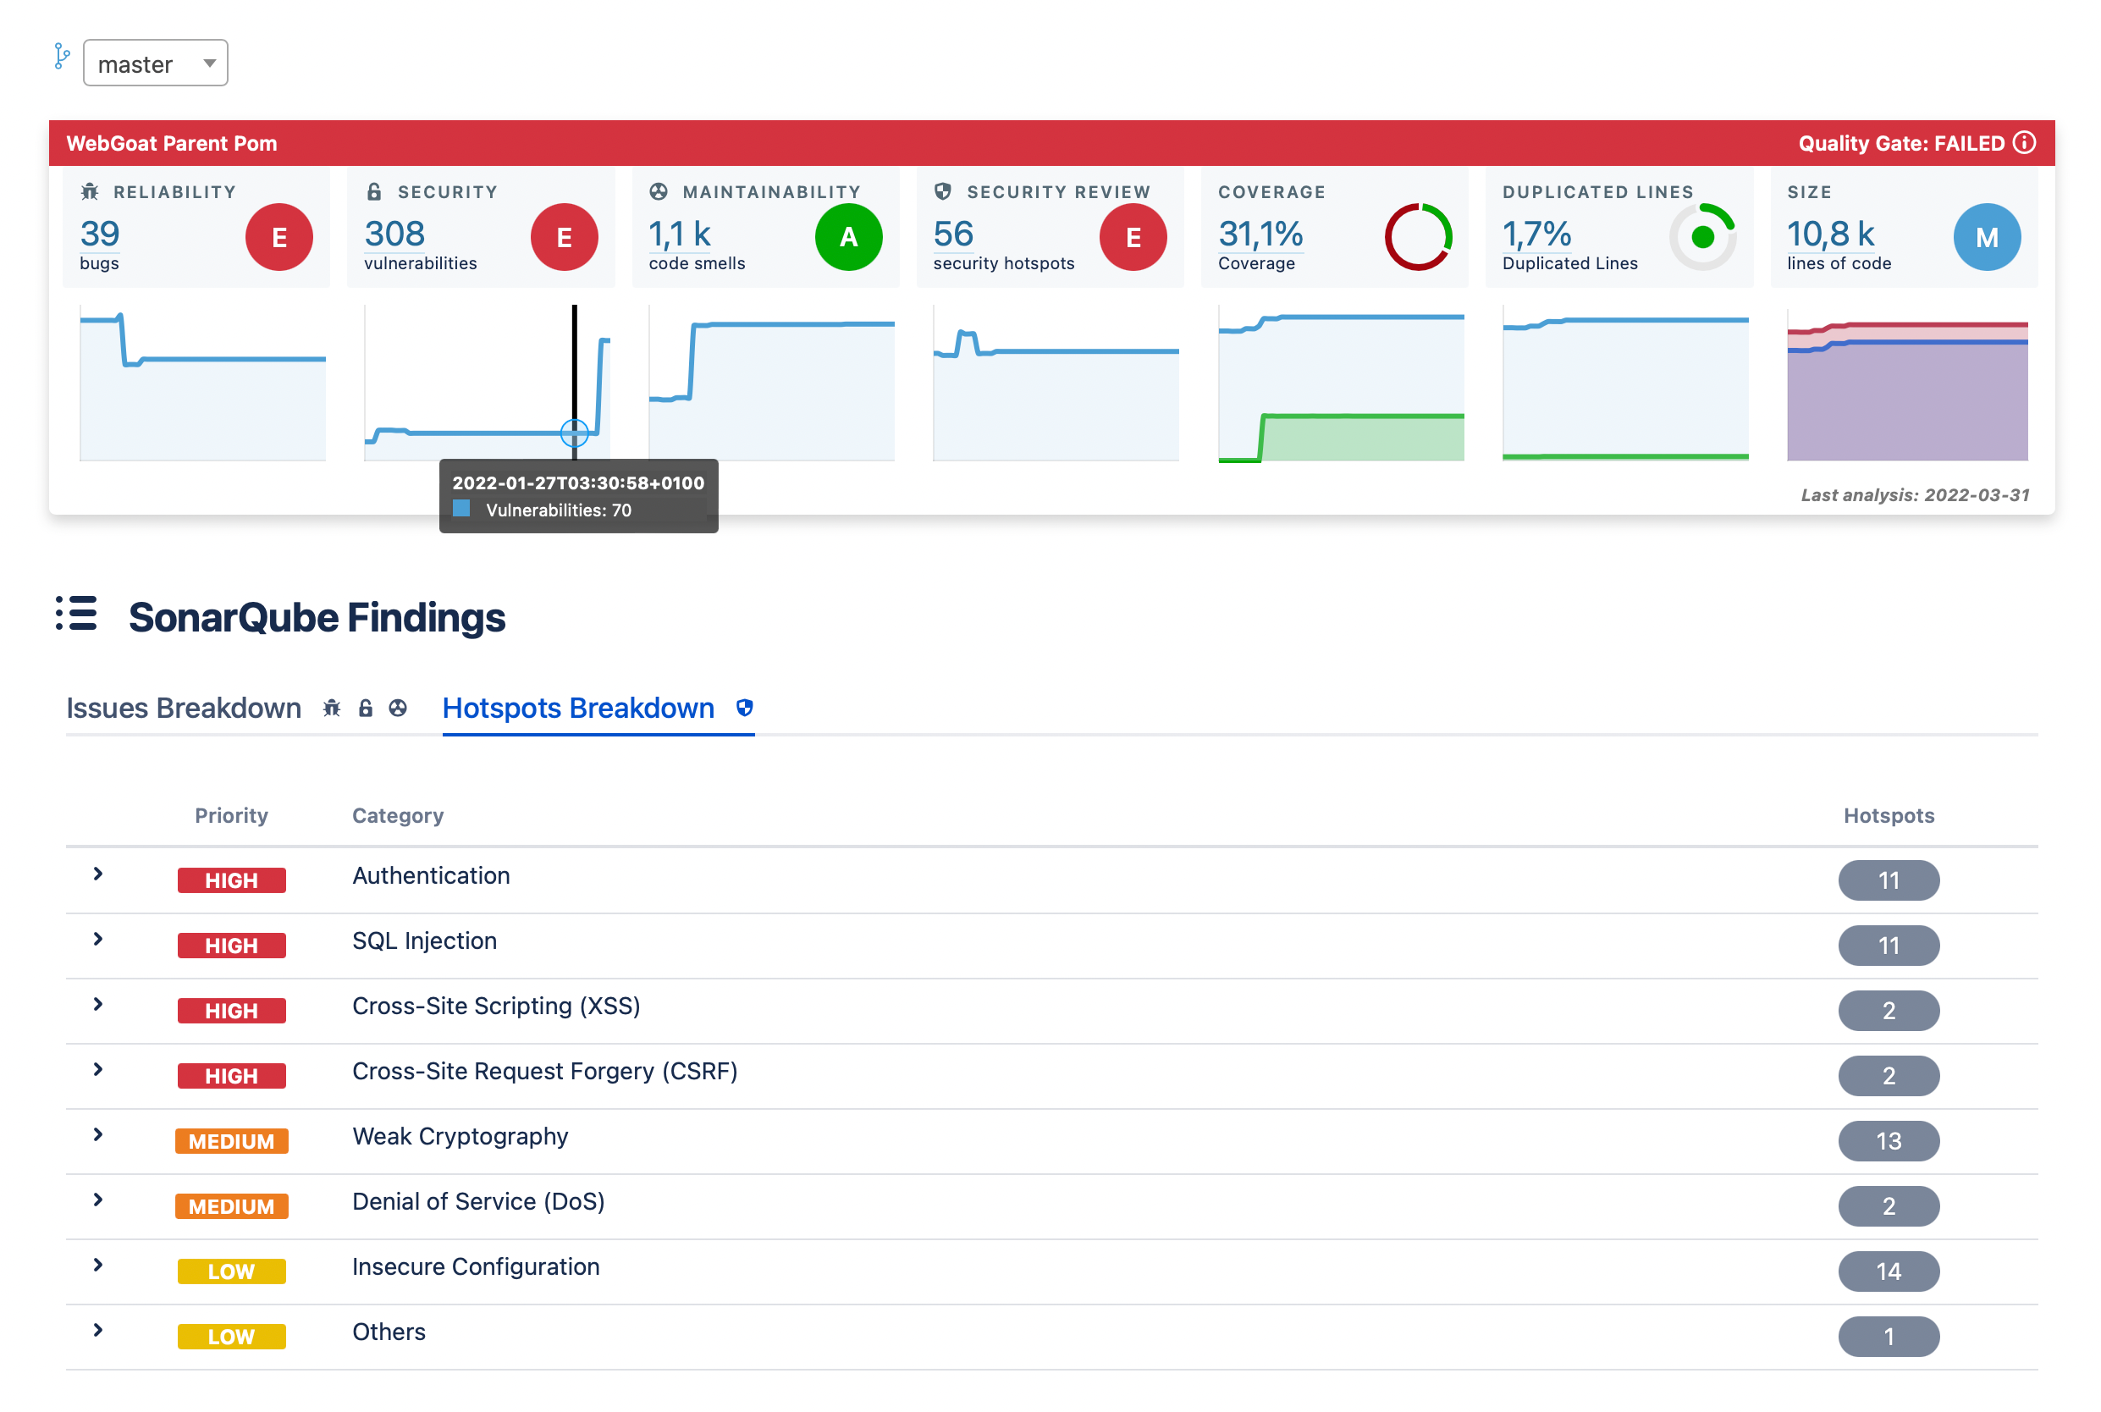Image resolution: width=2101 pixels, height=1412 pixels.
Task: Expand the Denial of Service row
Action: tap(98, 1200)
